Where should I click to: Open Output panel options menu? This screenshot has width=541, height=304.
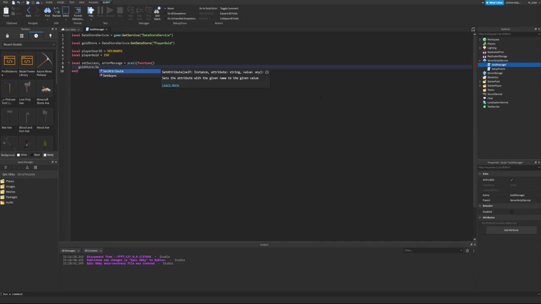tap(473, 251)
